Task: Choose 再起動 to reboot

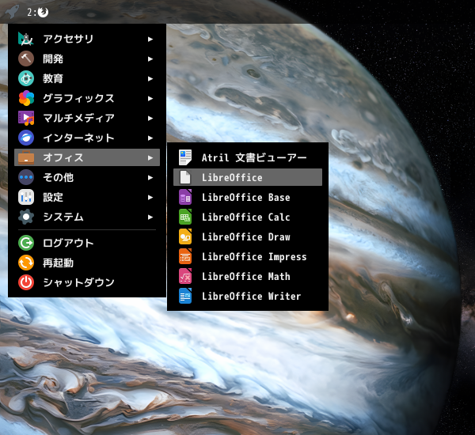Action: (87, 263)
